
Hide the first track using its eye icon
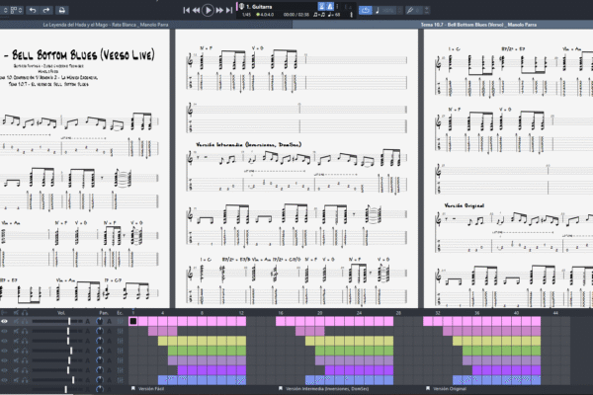pyautogui.click(x=5, y=321)
